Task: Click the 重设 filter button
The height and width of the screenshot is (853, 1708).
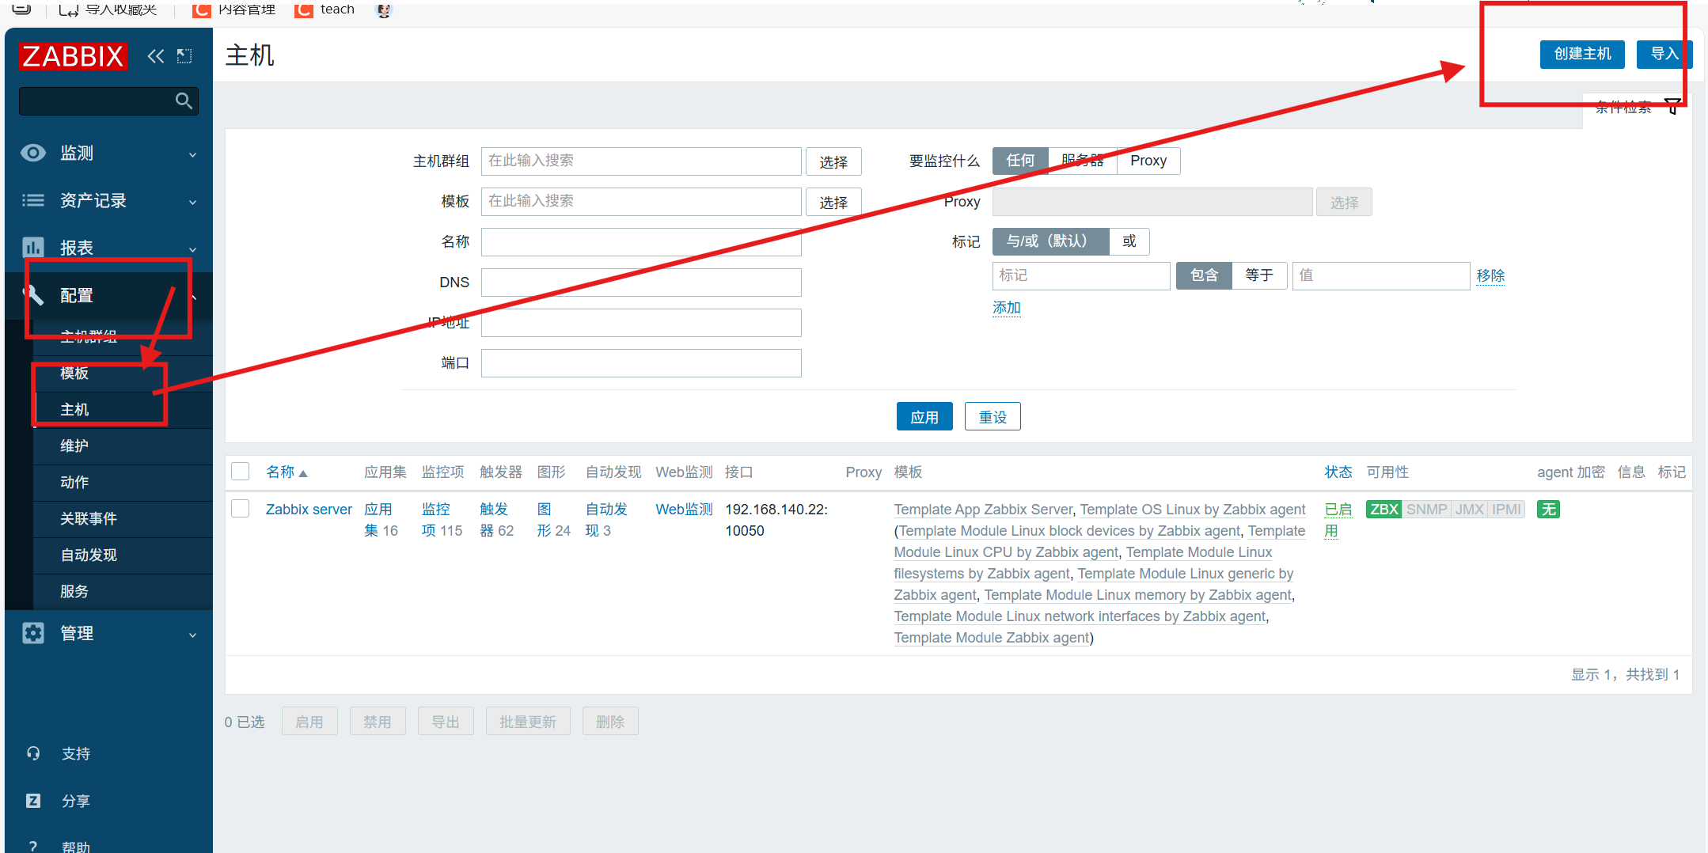Action: pos(993,417)
